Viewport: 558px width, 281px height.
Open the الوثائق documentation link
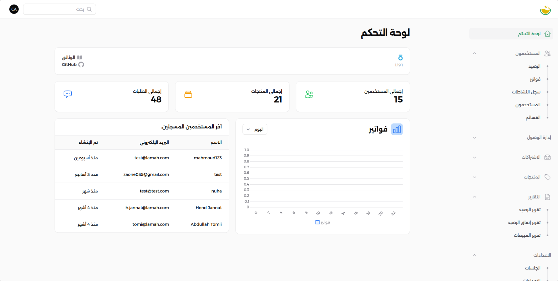pos(72,57)
